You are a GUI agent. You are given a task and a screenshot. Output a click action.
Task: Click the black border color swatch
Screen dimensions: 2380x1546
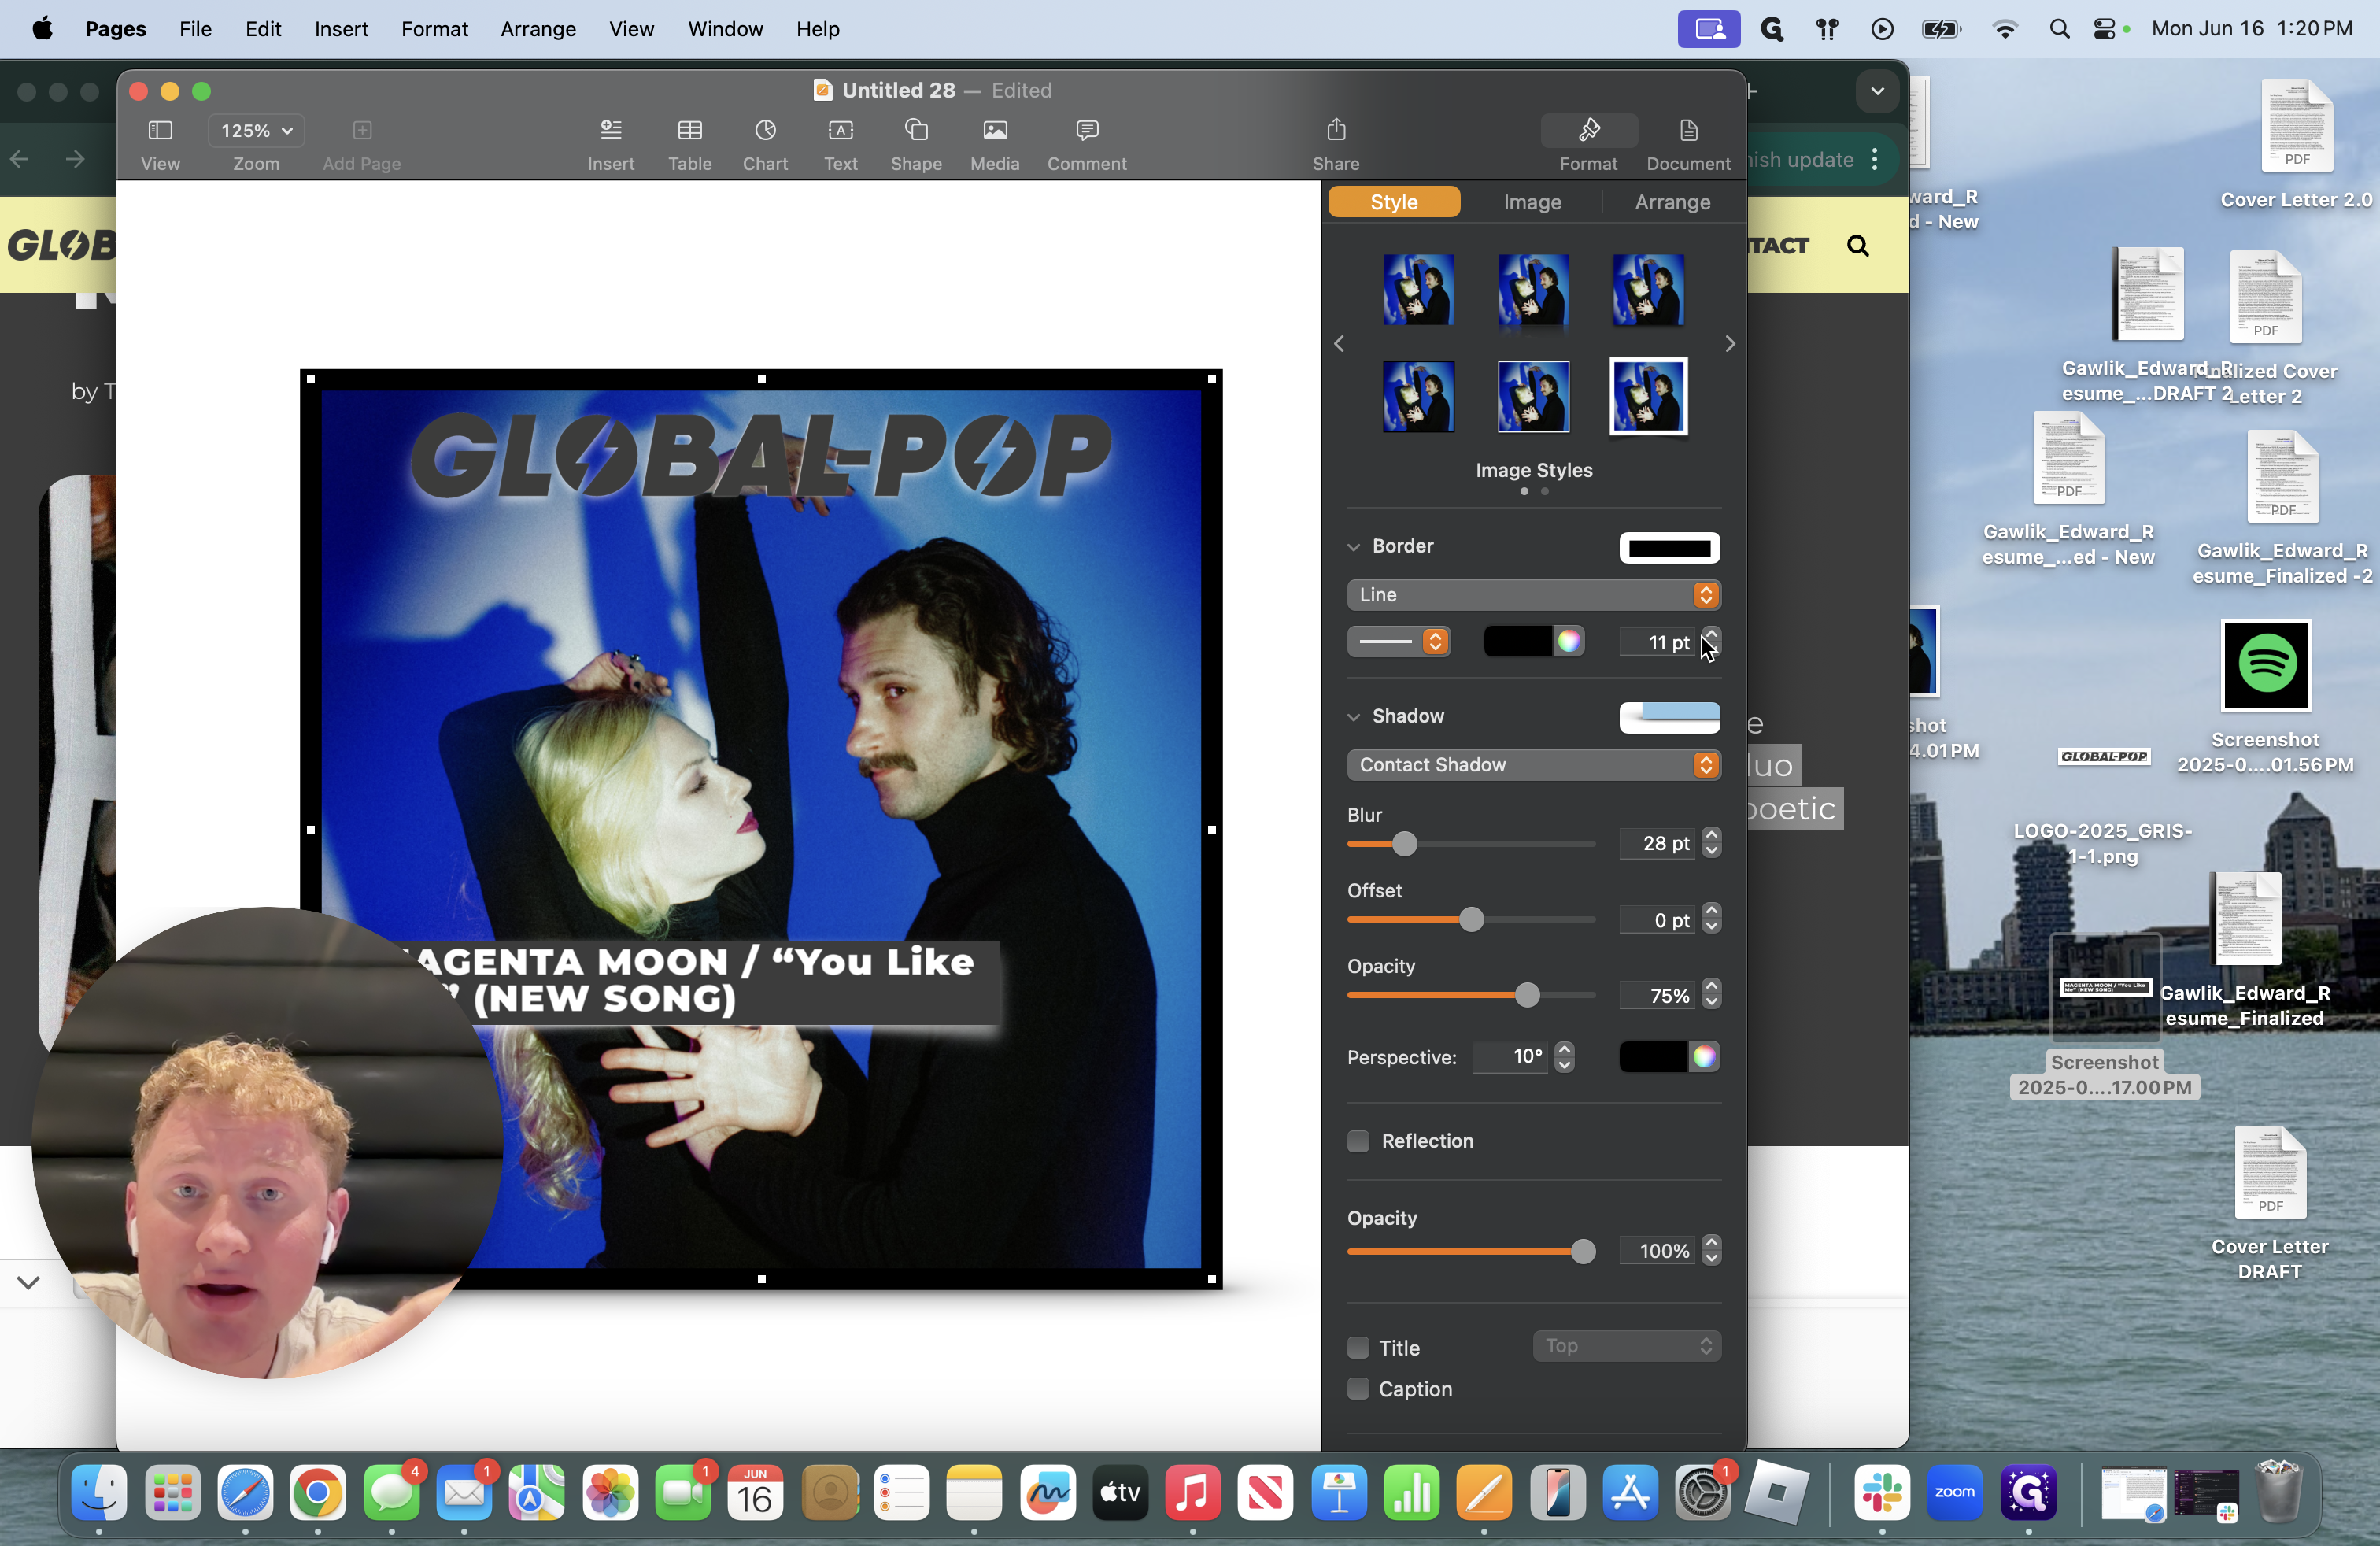[1518, 642]
